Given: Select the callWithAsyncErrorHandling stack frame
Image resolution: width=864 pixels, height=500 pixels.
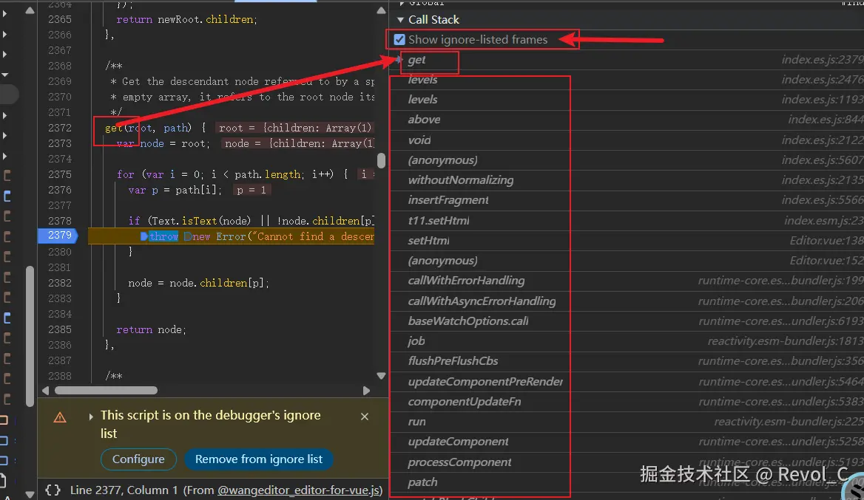Looking at the screenshot, I should tap(627, 301).
